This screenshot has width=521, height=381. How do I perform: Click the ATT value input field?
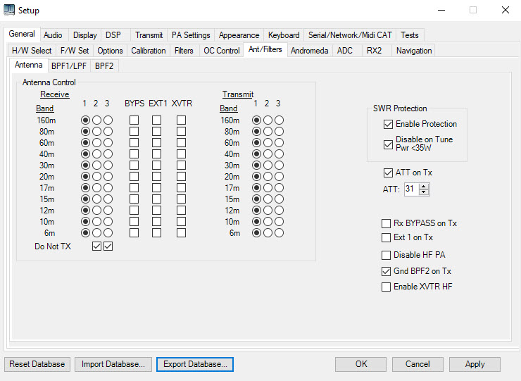411,189
